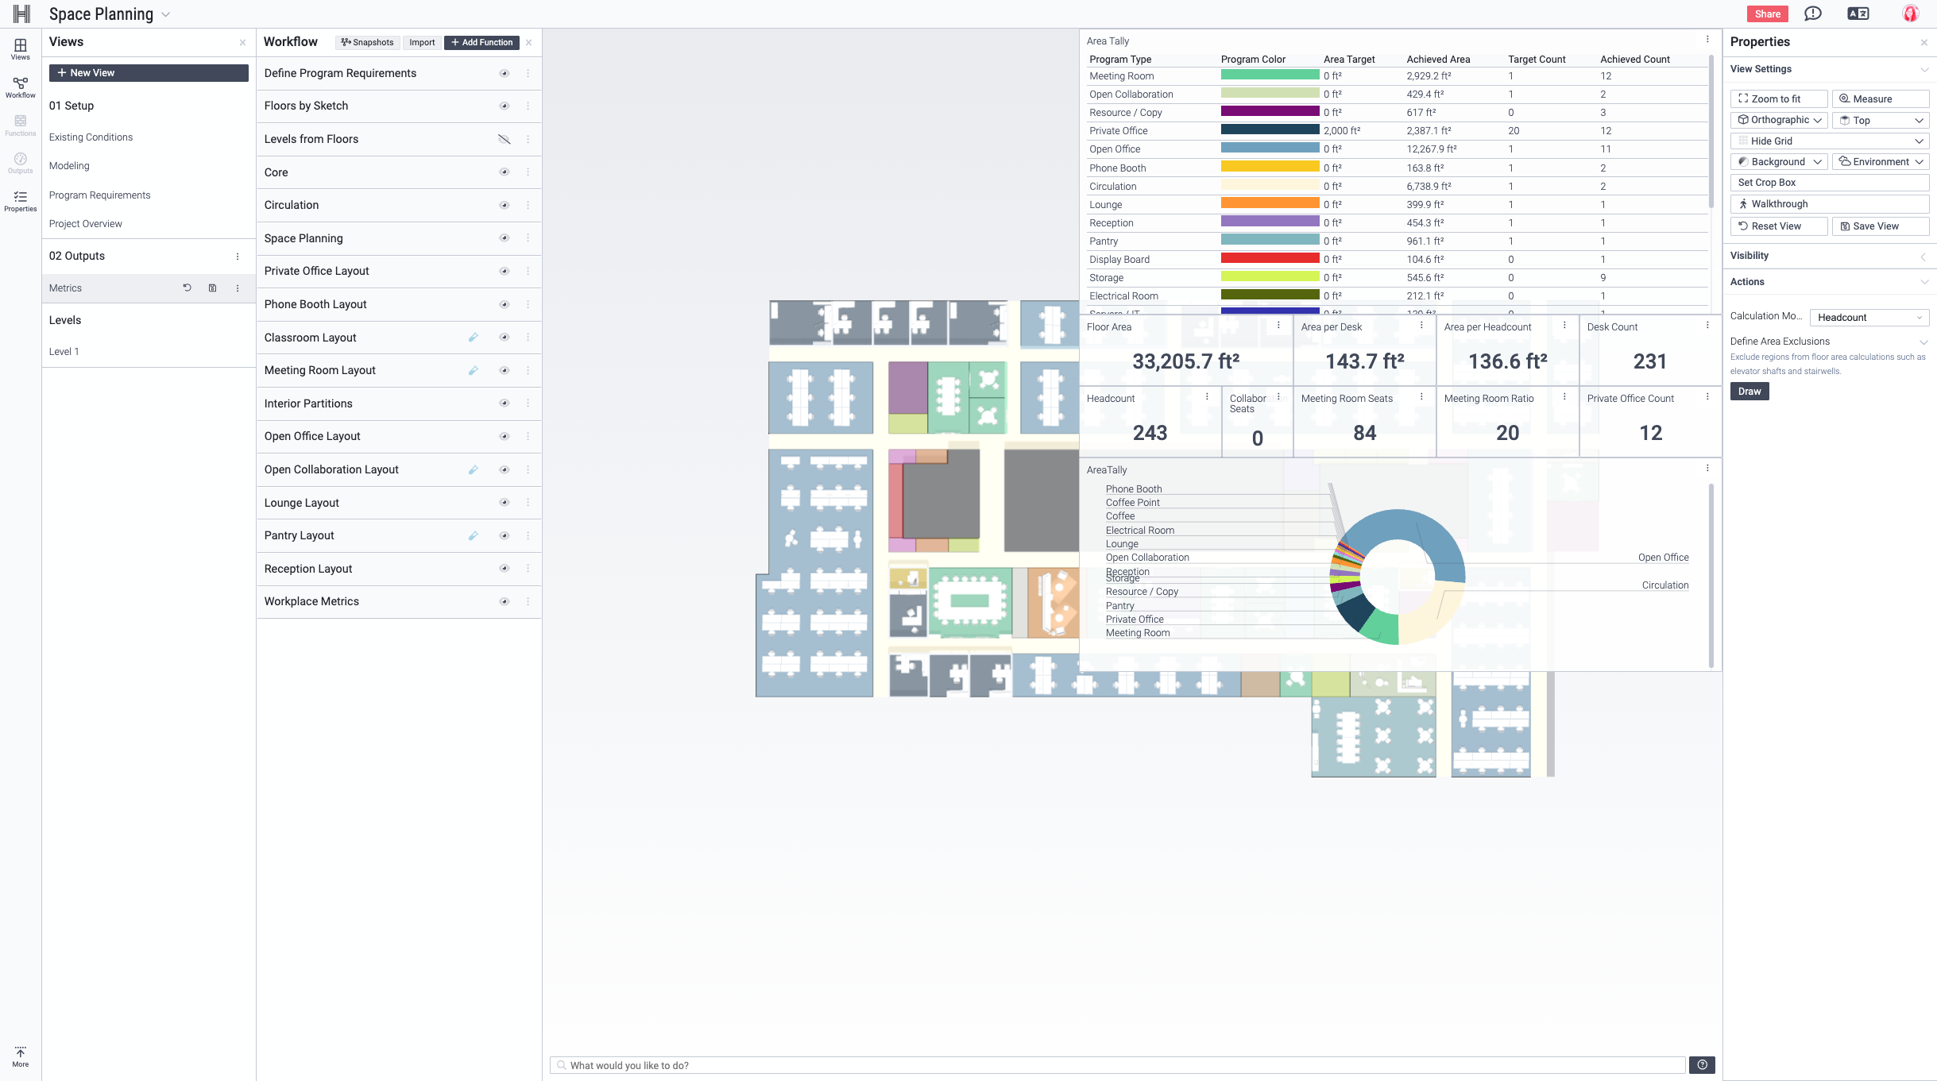
Task: Click the Draw button in Properties panel
Action: click(1748, 389)
